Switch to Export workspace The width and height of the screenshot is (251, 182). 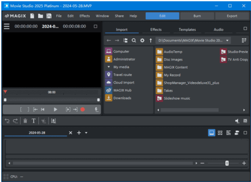232,16
